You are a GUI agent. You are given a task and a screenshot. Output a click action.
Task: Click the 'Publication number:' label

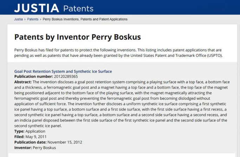click(33, 76)
